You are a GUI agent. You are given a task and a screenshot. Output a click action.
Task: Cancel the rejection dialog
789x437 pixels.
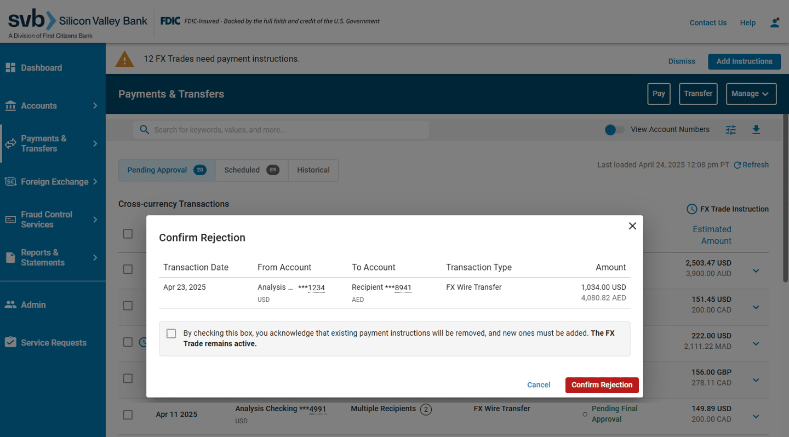click(x=539, y=385)
